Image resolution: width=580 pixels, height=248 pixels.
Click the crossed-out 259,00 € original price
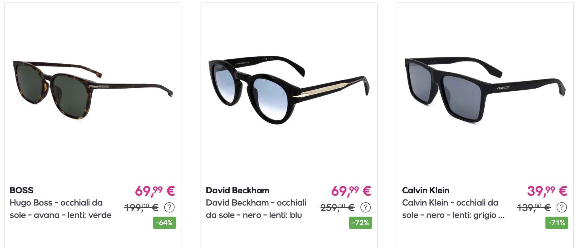[x=338, y=208]
